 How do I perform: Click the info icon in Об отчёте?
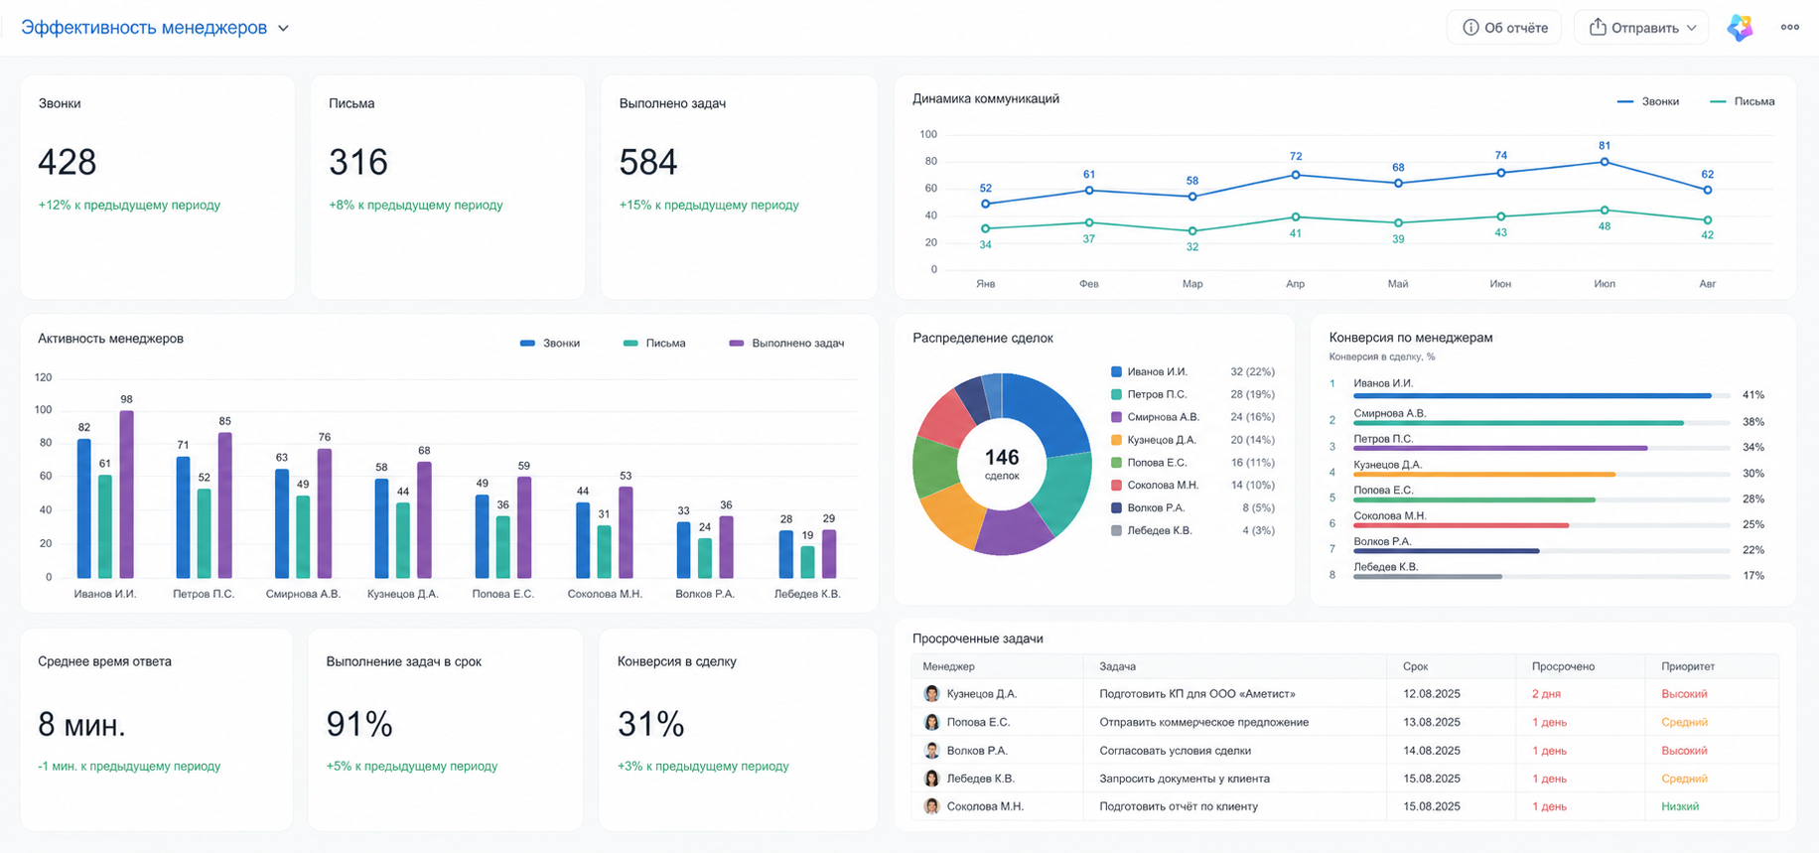1470,28
